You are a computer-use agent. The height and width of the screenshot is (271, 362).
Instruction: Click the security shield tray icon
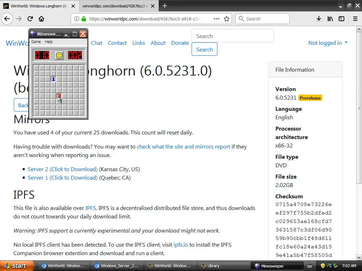point(323,266)
